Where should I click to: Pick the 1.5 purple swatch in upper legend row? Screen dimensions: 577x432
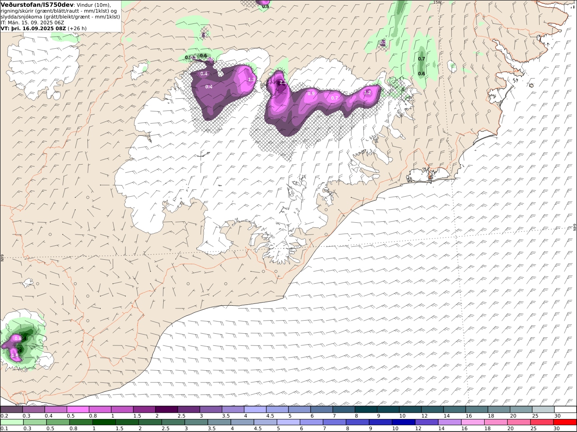click(x=144, y=409)
